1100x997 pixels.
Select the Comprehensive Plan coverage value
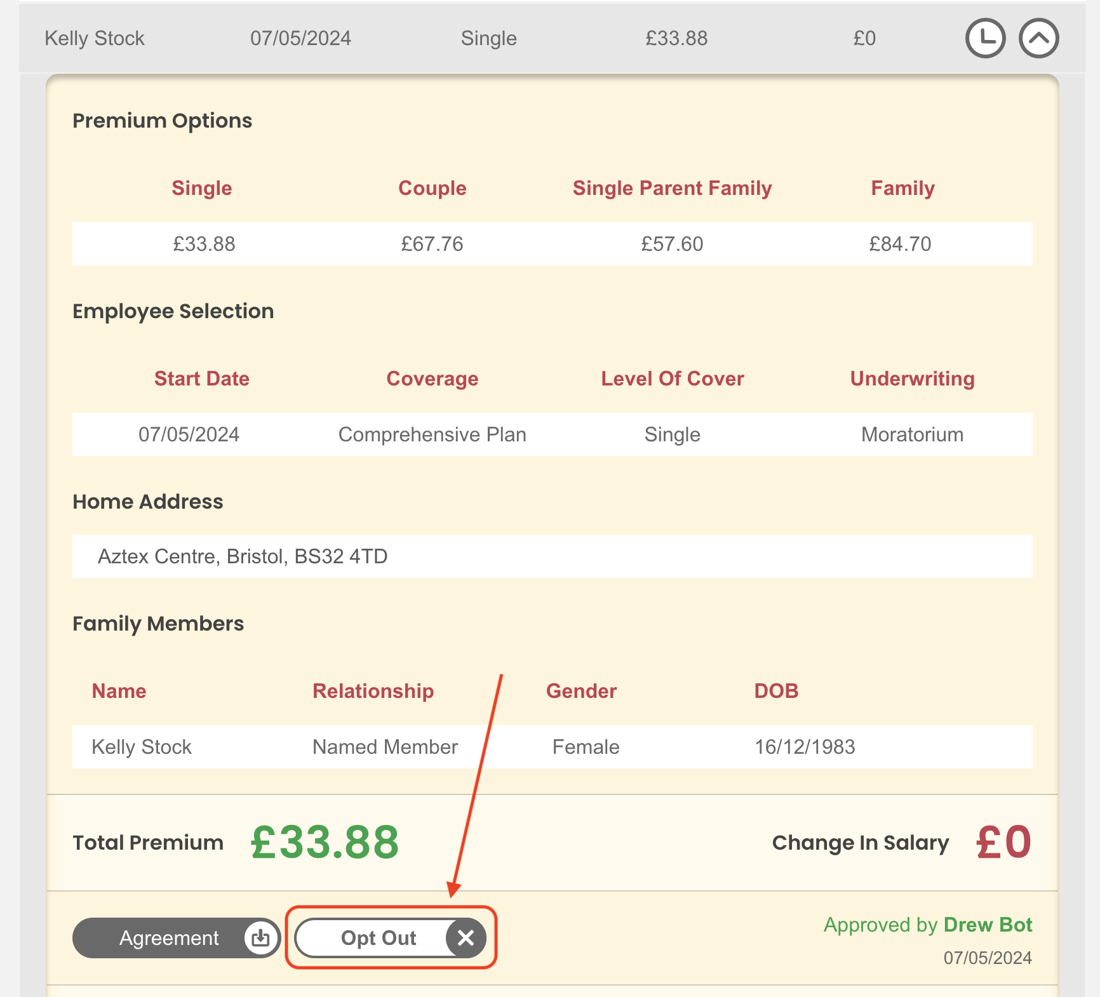pyautogui.click(x=432, y=434)
